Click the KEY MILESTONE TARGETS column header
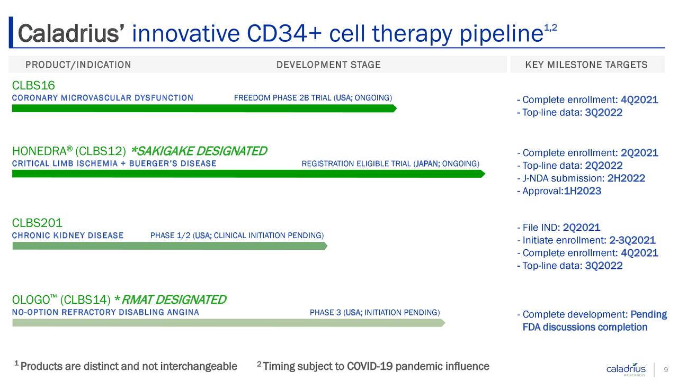This screenshot has height=381, width=678. [586, 65]
